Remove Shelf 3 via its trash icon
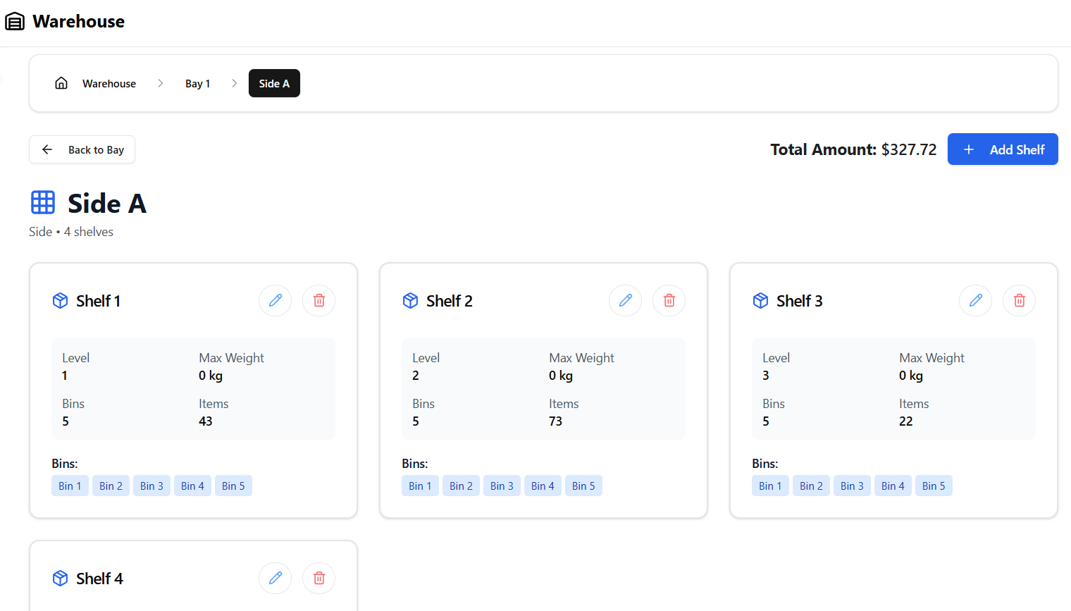This screenshot has height=611, width=1071. pyautogui.click(x=1019, y=301)
